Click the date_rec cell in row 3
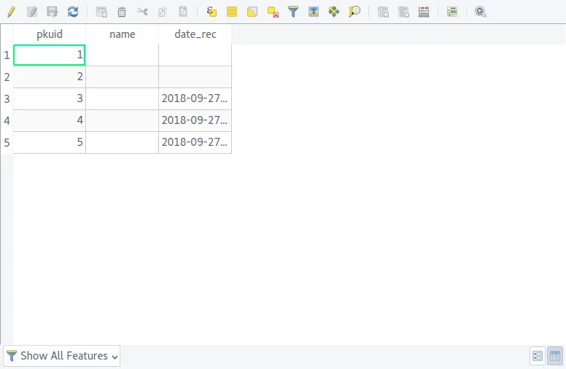The image size is (566, 369). [x=195, y=99]
